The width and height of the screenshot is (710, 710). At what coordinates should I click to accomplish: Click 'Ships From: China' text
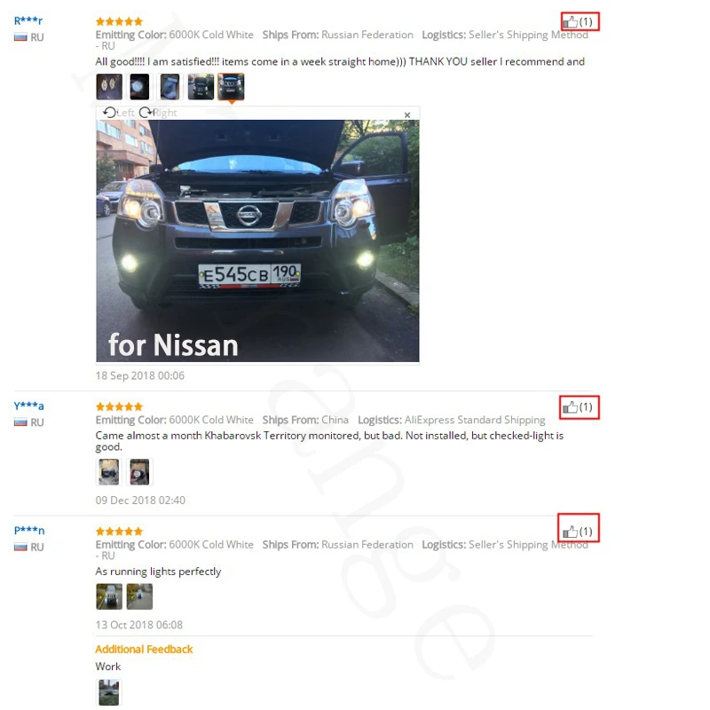[x=305, y=420]
